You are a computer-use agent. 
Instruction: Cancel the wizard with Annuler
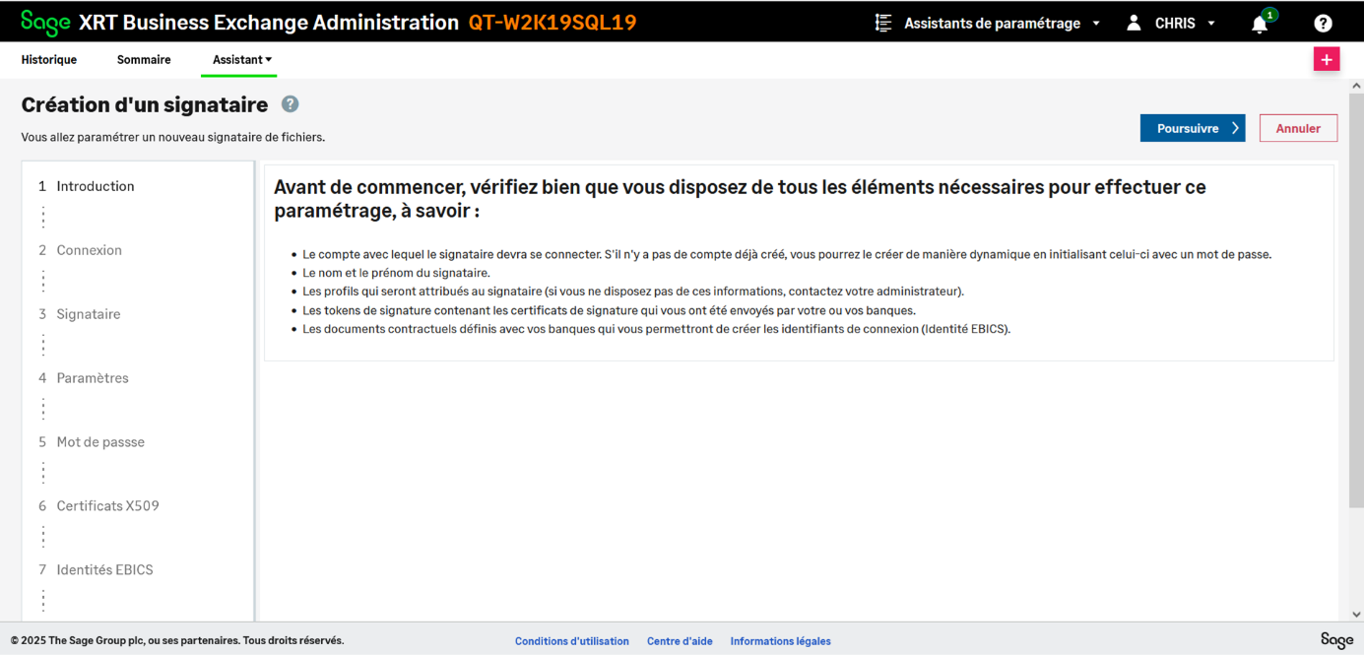[x=1297, y=128]
